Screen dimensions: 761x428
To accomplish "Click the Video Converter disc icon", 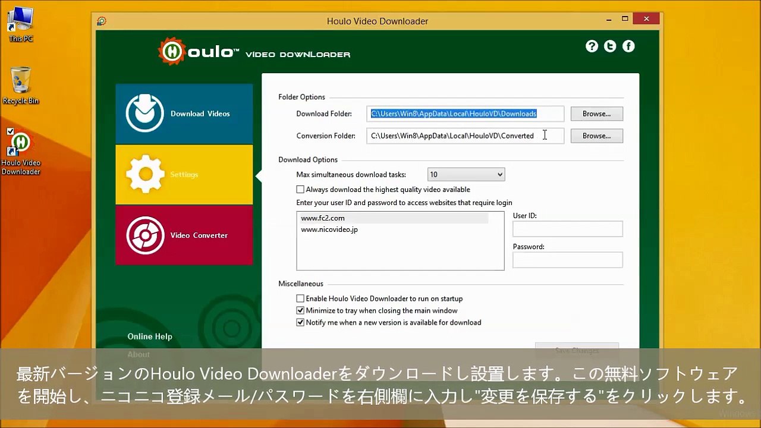I will pyautogui.click(x=145, y=235).
